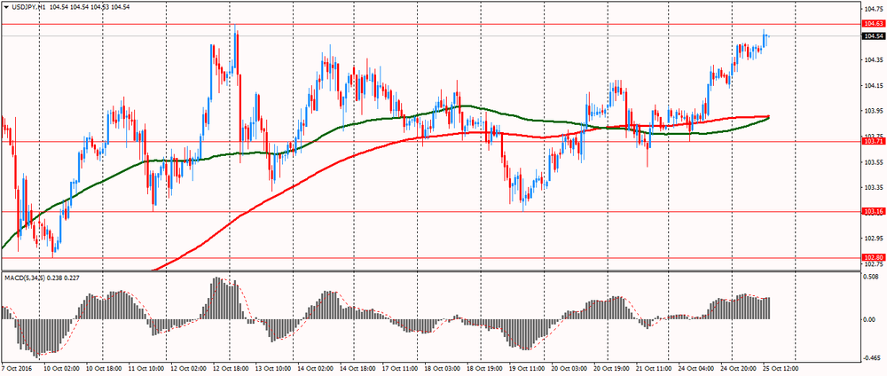
Task: Click the 20 Oct 03:00 time label
Action: [x=569, y=368]
